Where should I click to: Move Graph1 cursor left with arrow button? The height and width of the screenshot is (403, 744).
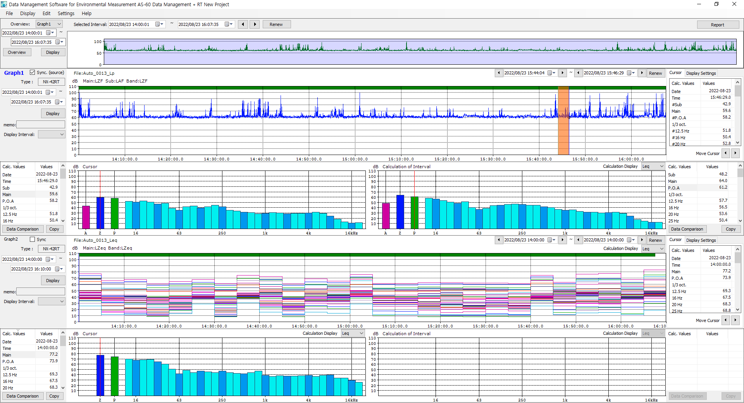pyautogui.click(x=725, y=153)
